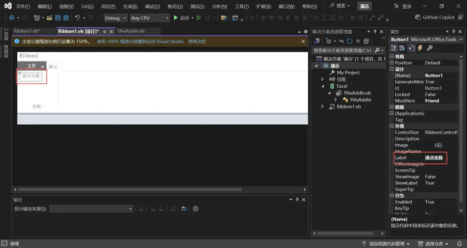Expand the Position property

[392, 63]
